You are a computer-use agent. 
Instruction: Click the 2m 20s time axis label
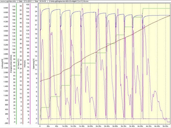98,126
